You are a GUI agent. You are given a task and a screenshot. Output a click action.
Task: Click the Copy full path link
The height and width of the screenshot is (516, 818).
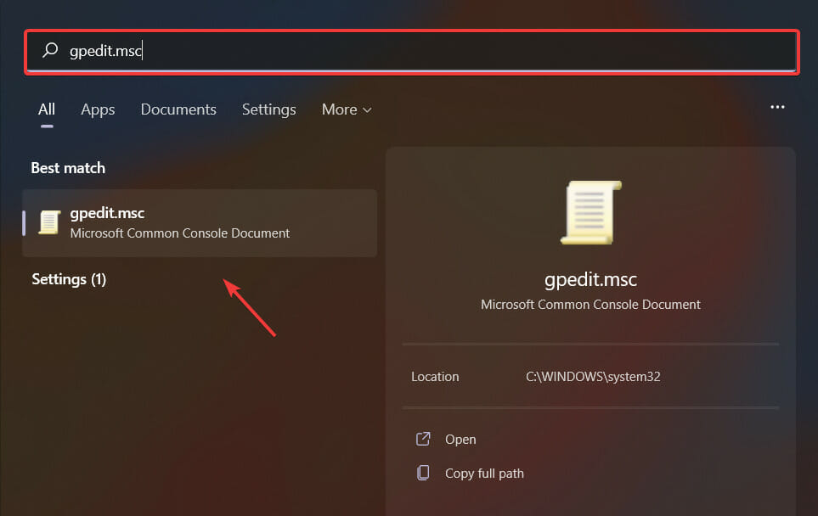[482, 474]
